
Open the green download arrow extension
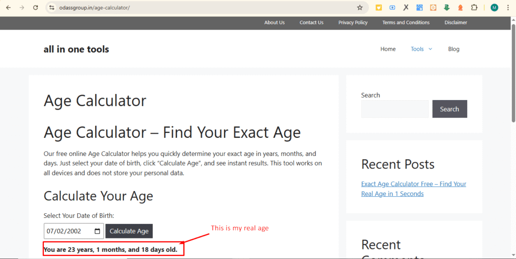click(x=446, y=8)
